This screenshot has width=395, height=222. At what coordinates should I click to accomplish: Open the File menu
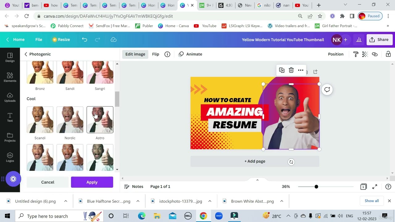click(x=39, y=39)
